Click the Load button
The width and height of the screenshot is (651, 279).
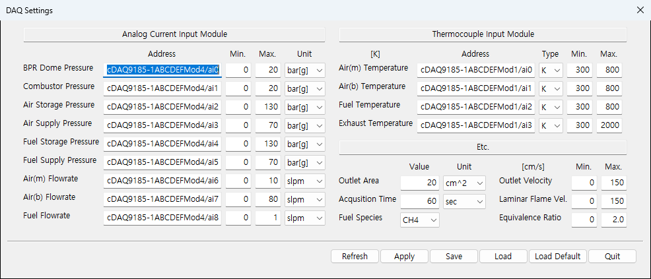click(503, 256)
